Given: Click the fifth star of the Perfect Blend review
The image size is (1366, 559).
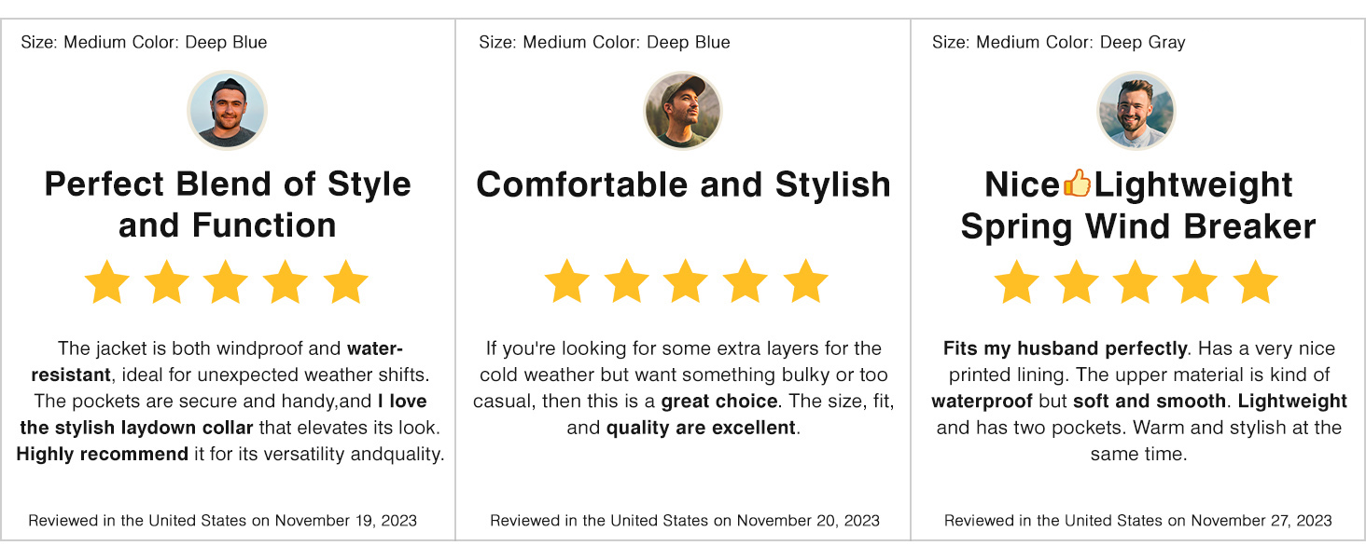Looking at the screenshot, I should click(x=346, y=281).
